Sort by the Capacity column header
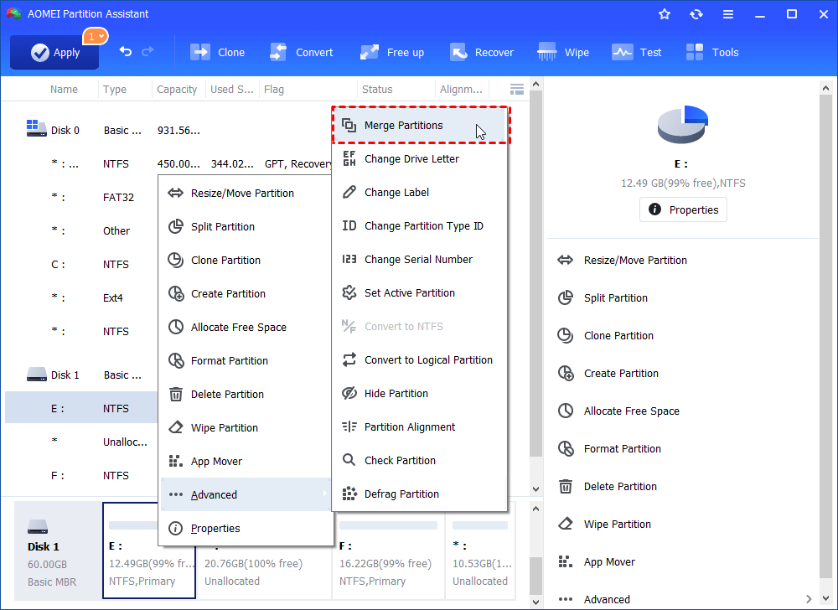This screenshot has height=610, width=838. click(x=177, y=89)
